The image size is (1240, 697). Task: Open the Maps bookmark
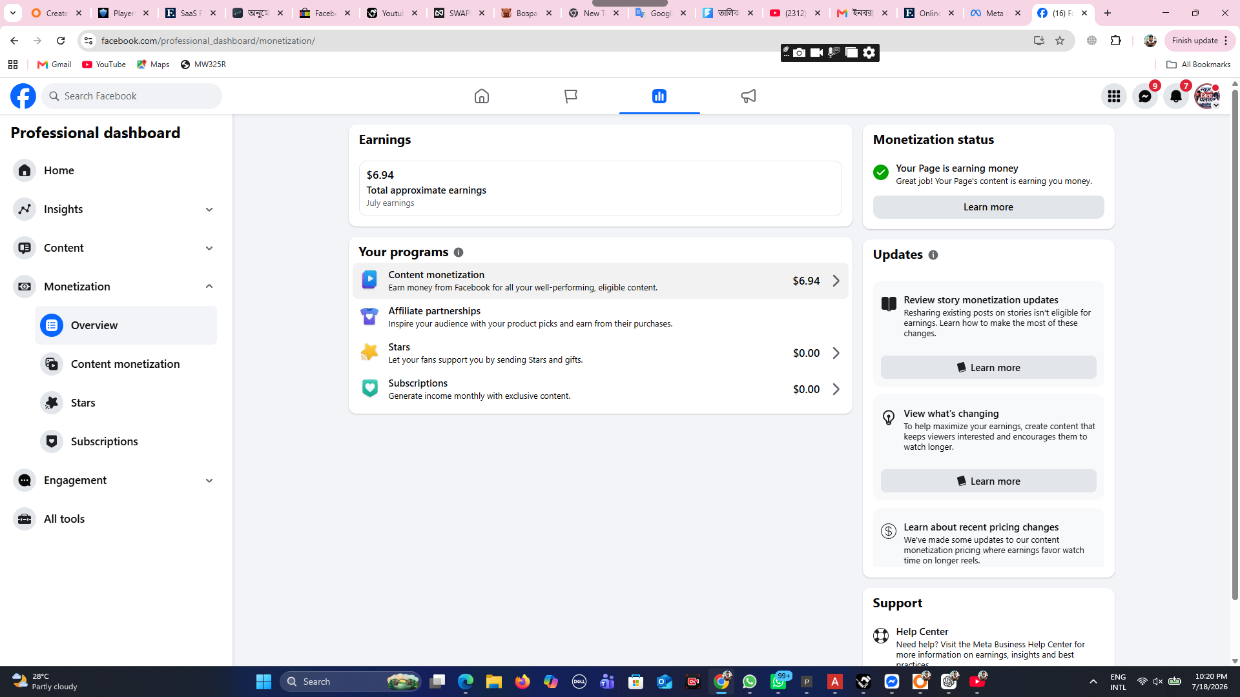click(x=153, y=65)
